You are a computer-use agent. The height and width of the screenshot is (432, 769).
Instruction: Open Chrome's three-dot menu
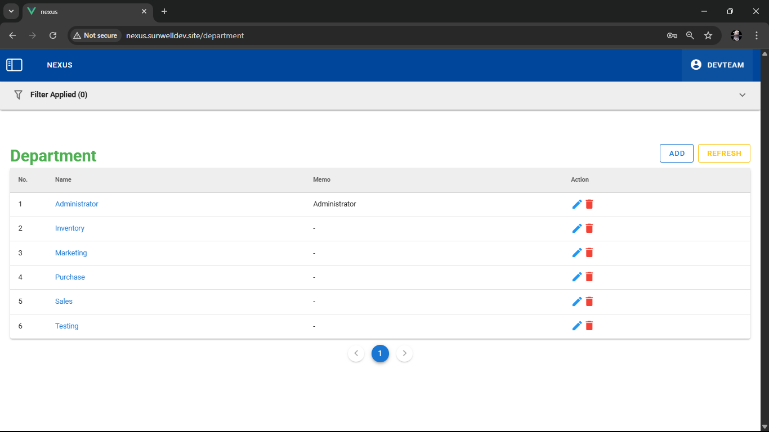pos(757,35)
